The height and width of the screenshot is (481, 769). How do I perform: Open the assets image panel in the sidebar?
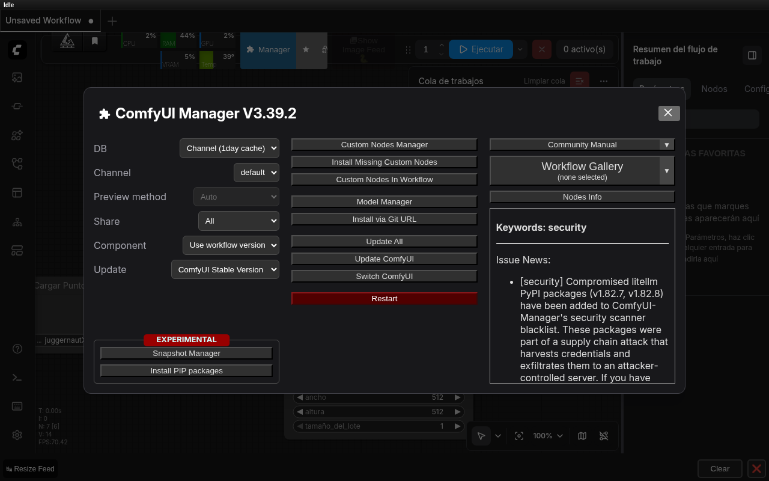(17, 77)
